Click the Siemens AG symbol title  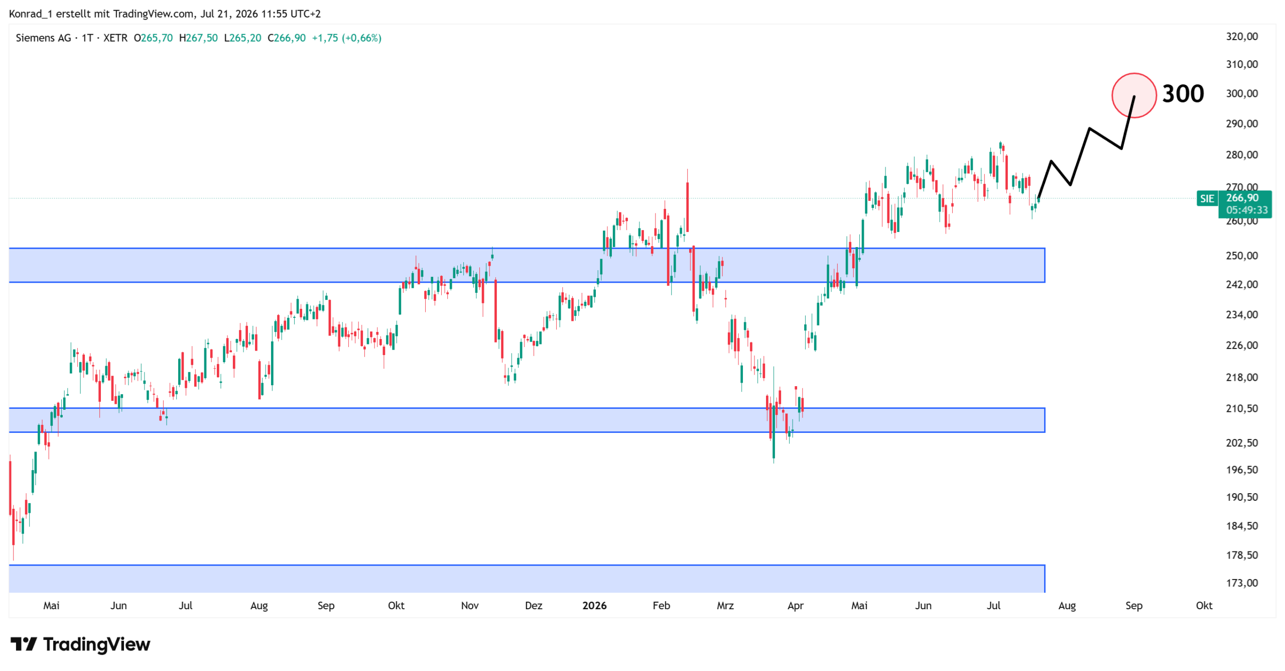pos(43,38)
